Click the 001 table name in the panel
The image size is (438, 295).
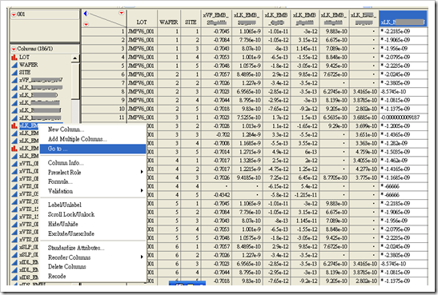click(21, 14)
